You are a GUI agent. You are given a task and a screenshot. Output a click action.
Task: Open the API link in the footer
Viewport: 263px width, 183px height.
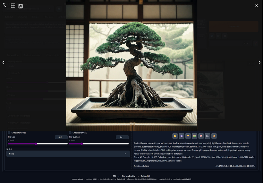point(114,176)
